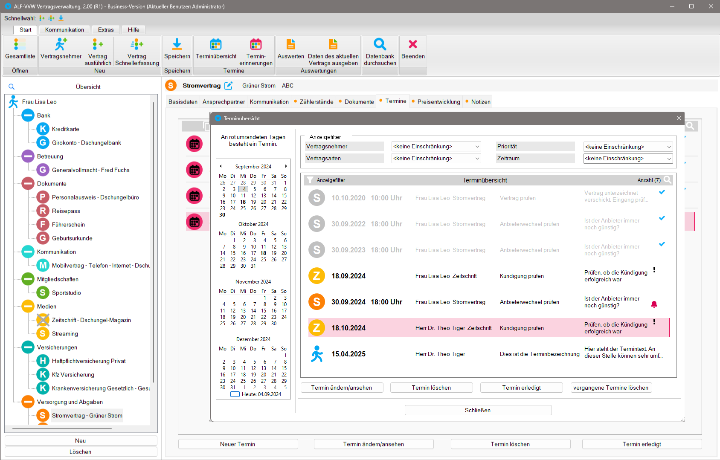720x460 pixels.
Task: Click third Schnellwahl download-arrow icon
Action: [x=61, y=18]
